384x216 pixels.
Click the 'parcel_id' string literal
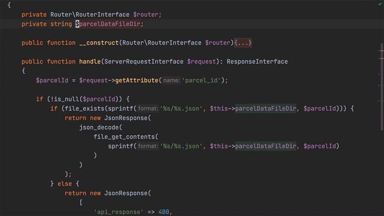(202, 80)
